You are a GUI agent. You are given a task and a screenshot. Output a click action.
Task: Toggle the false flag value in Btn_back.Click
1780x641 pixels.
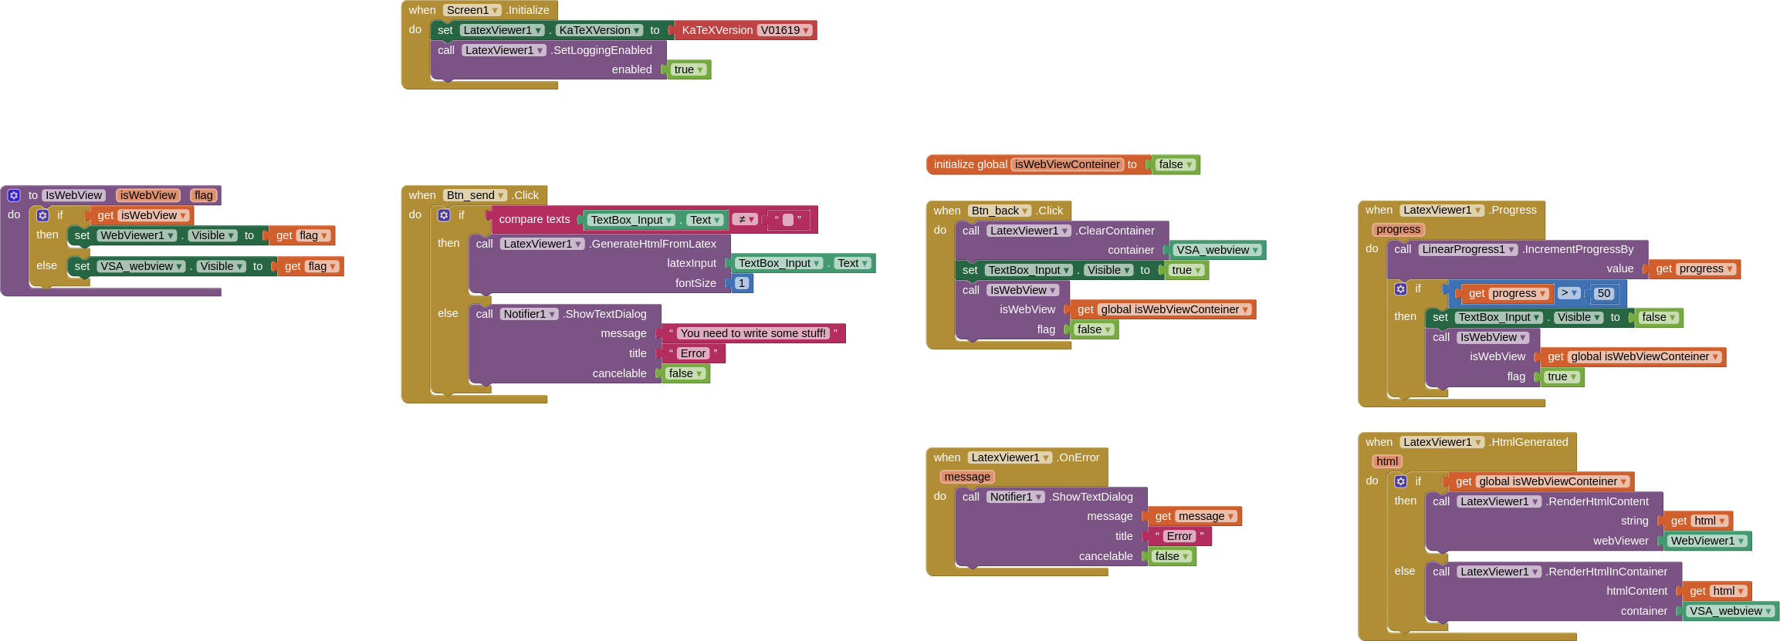point(1095,329)
